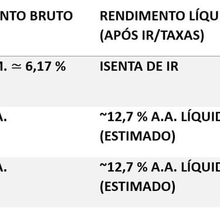Select A.A. in the last gray row's net yield
This screenshot has width=220, height=215.
pyautogui.click(x=164, y=167)
